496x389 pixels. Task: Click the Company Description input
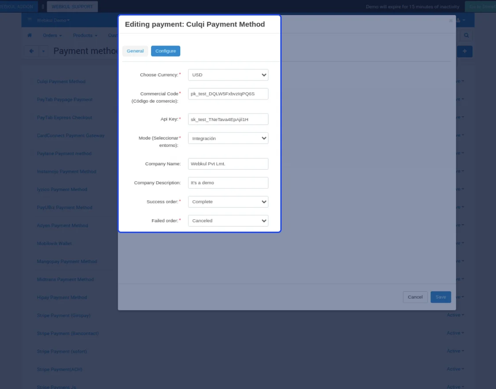228,183
